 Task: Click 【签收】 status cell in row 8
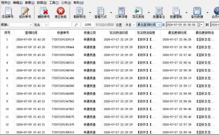pyautogui.click(x=205, y=94)
